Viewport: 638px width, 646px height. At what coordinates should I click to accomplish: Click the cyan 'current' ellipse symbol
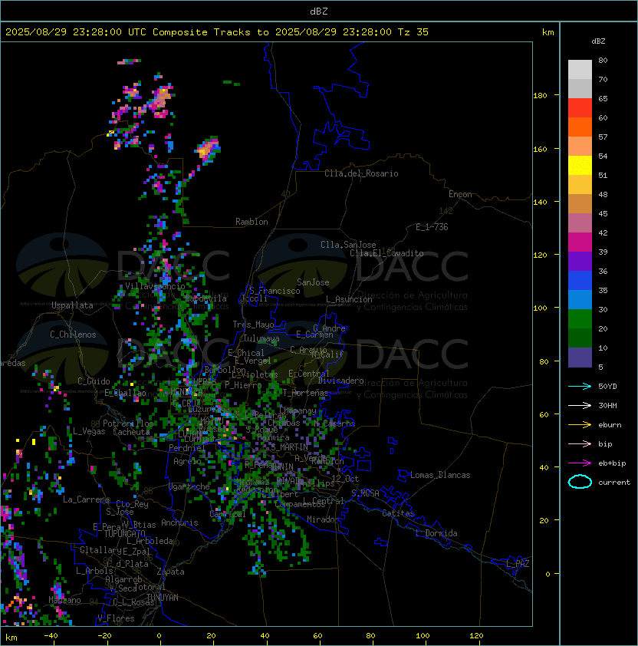(580, 482)
